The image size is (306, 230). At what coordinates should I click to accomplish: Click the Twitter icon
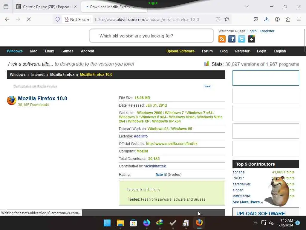(241, 39)
